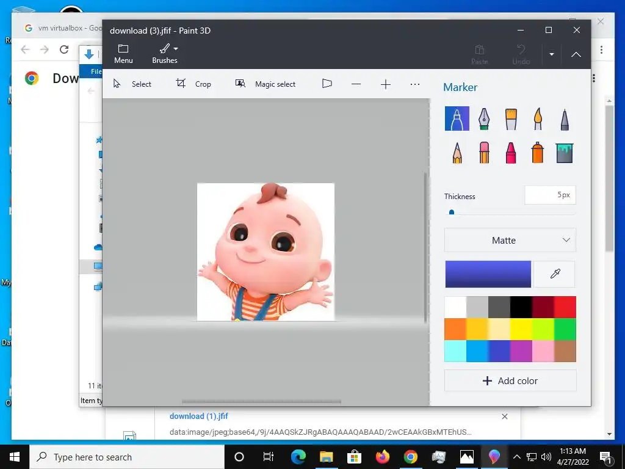The width and height of the screenshot is (625, 469).
Task: Select the Fill bucket tool
Action: 565,153
